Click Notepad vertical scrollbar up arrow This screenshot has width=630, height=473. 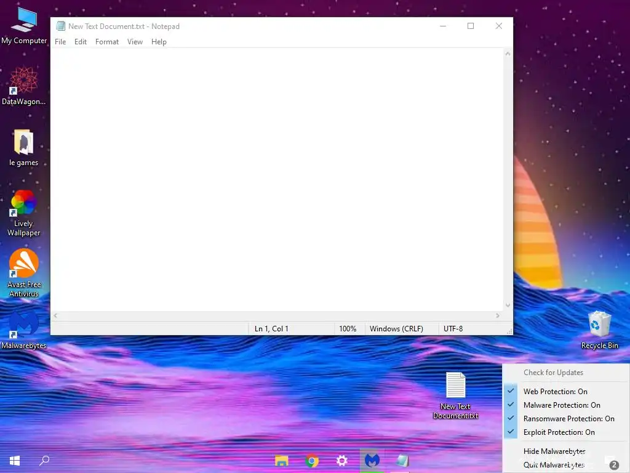[508, 54]
